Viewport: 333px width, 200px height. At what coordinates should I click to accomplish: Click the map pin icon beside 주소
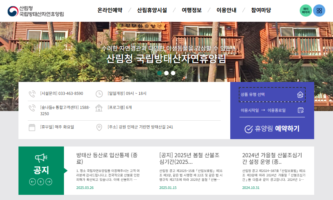[99, 127]
